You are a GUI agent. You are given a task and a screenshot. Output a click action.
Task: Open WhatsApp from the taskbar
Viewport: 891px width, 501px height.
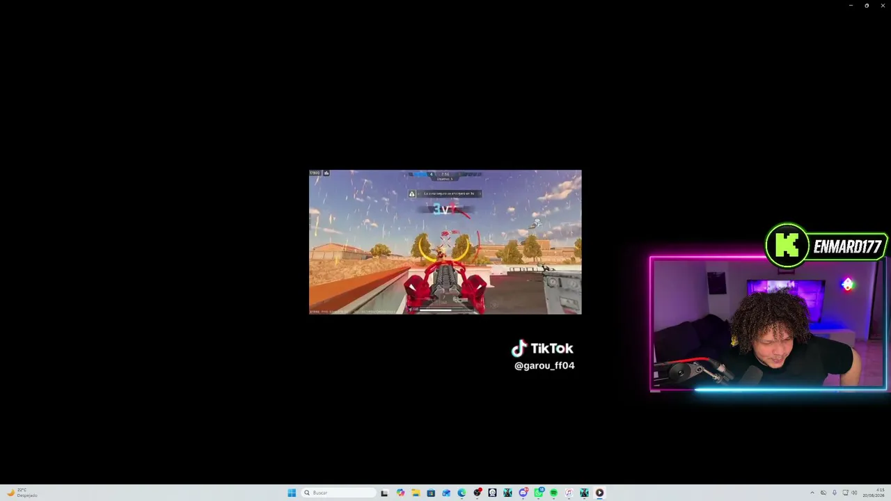pos(539,493)
